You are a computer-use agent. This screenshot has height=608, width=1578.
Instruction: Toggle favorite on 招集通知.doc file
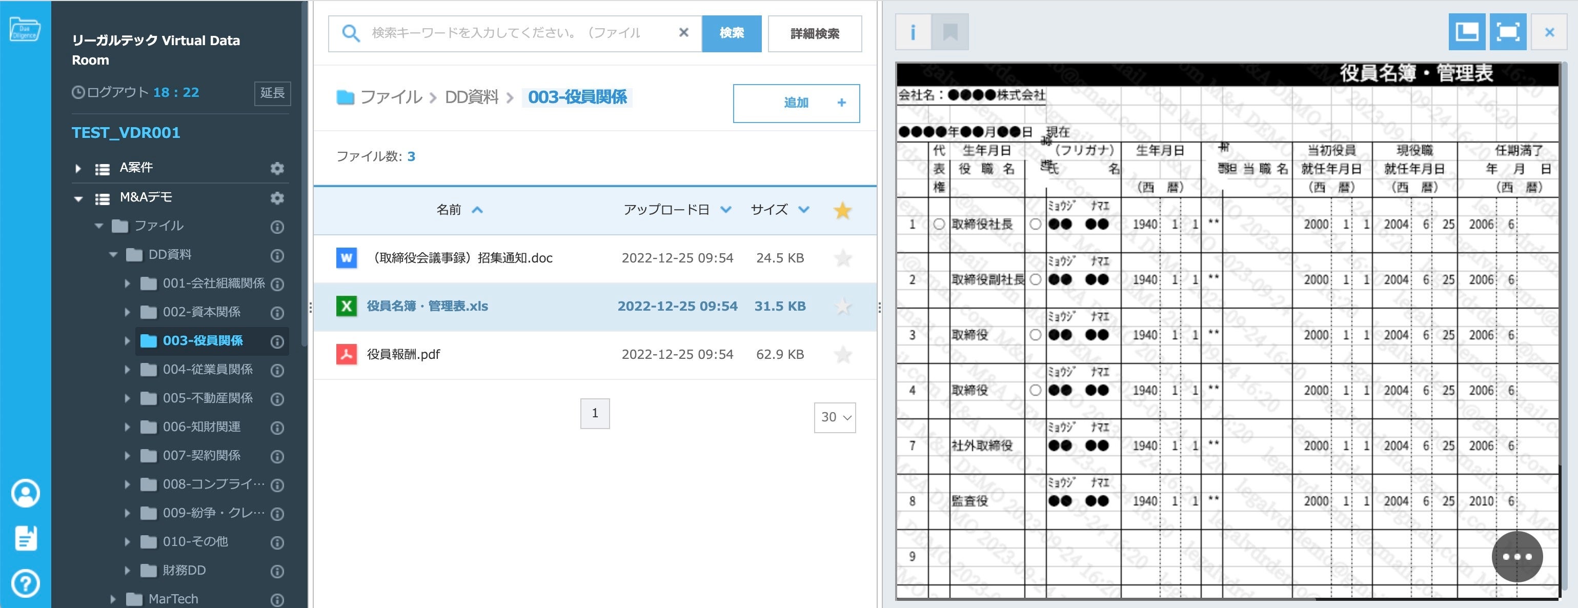[x=843, y=258]
